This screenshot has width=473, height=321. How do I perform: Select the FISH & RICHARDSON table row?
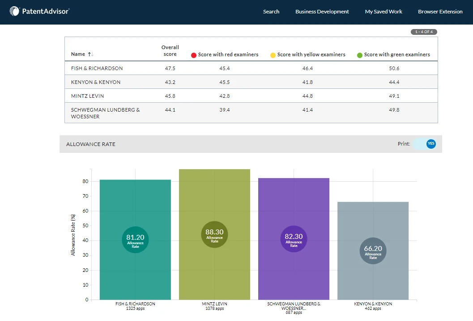coord(251,68)
